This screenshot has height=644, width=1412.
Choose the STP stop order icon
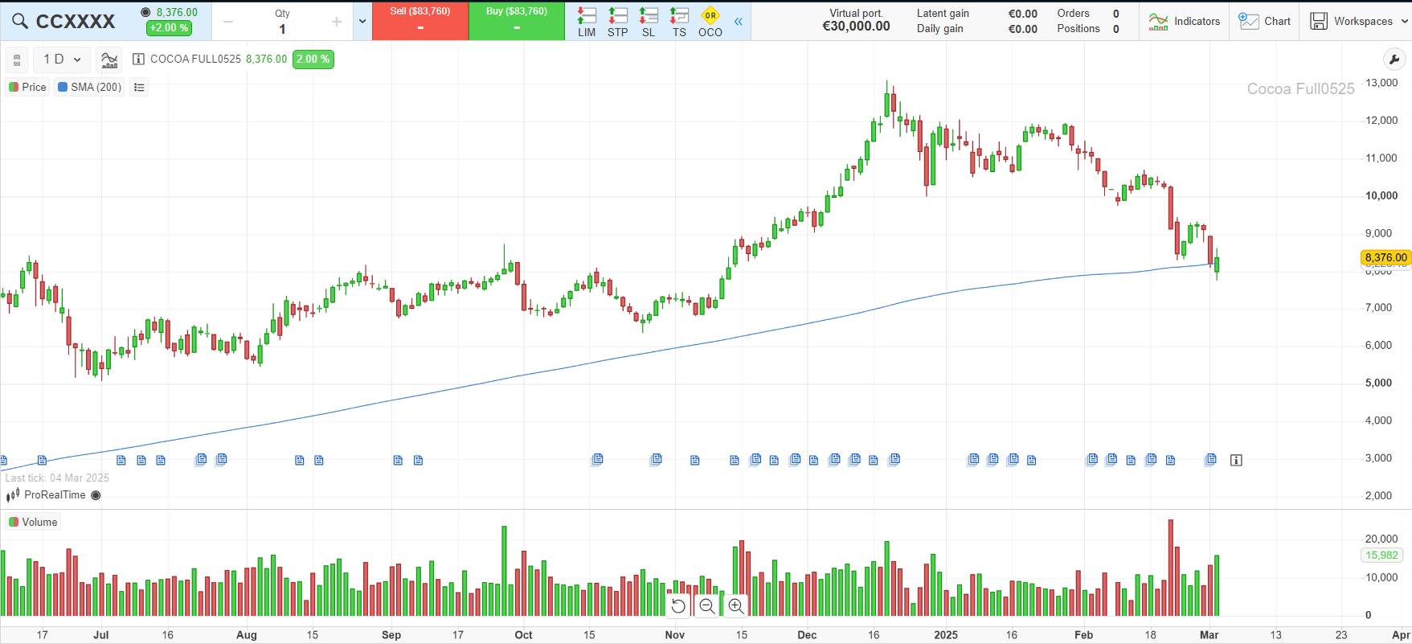click(x=617, y=22)
